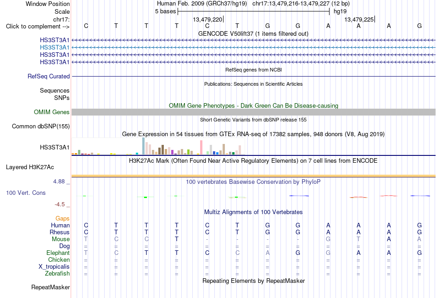Click the Common dbSNP(155) label
Screen dimensions: 436x298
coord(40,127)
